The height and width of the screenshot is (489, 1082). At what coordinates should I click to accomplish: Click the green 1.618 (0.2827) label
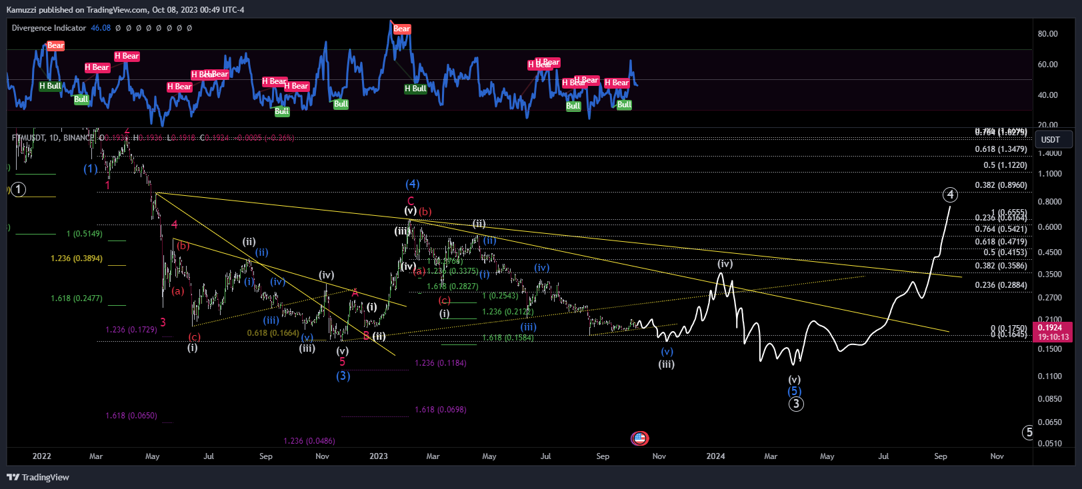point(453,286)
